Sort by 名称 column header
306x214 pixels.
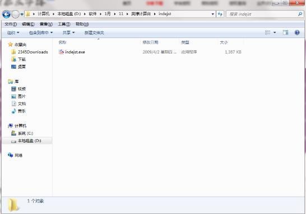coord(62,42)
